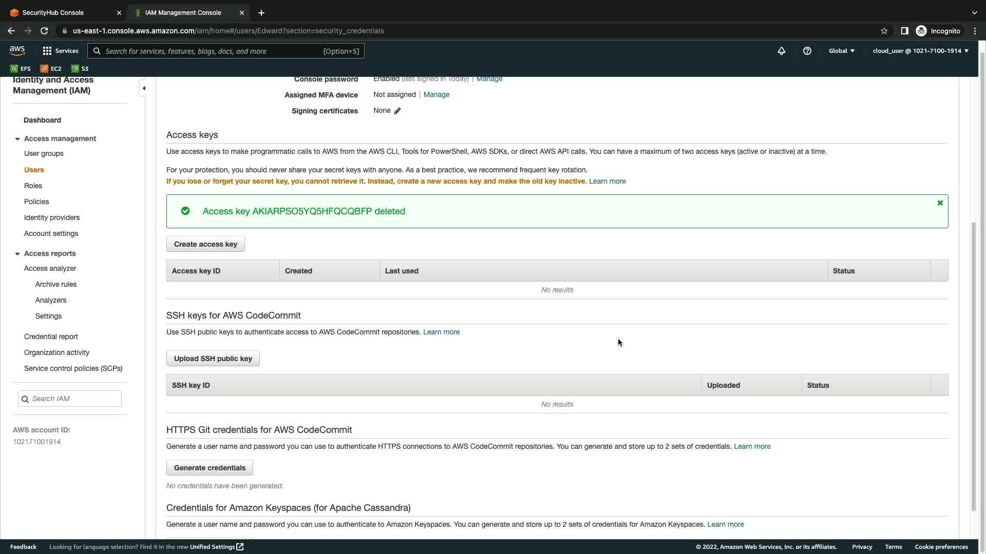Image resolution: width=986 pixels, height=554 pixels.
Task: Open the Services grid menu
Action: [61, 51]
